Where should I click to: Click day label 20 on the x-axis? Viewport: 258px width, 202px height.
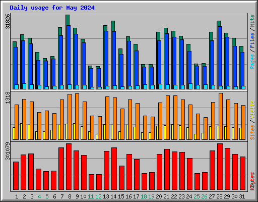[x=159, y=196]
